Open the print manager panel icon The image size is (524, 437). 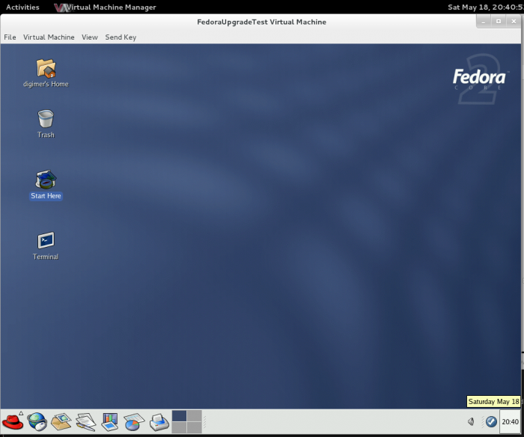[x=159, y=421]
